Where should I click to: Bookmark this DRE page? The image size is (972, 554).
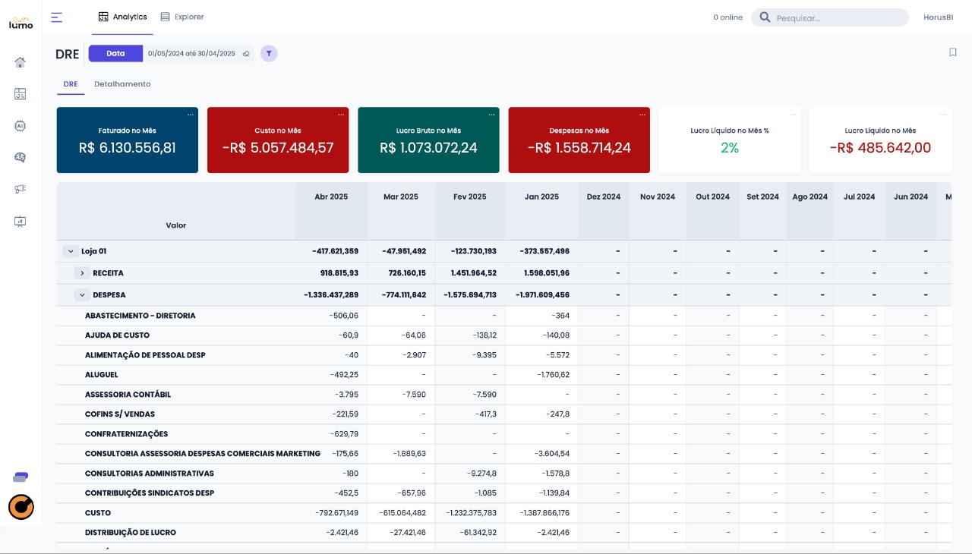coord(952,52)
